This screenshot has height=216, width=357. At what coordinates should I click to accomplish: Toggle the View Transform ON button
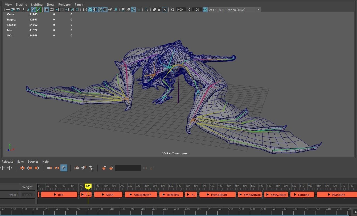tap(205, 10)
